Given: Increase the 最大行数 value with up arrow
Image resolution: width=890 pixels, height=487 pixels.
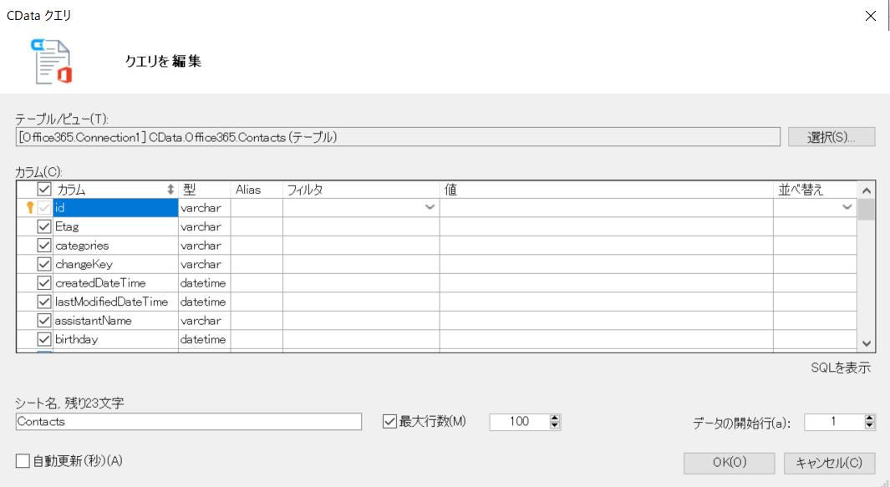Looking at the screenshot, I should coord(555,418).
